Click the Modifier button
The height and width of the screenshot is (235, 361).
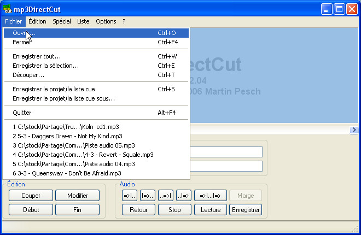77,196
